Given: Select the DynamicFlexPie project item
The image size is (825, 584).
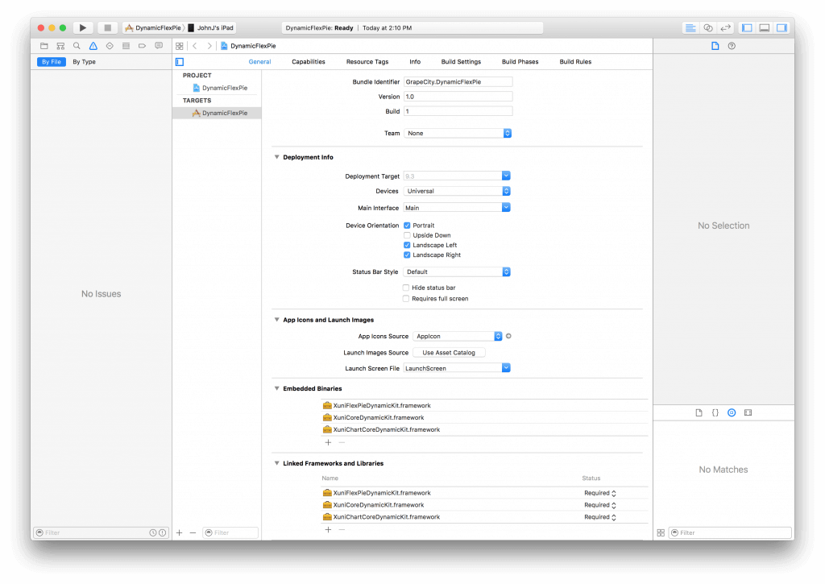Looking at the screenshot, I should click(x=220, y=89).
